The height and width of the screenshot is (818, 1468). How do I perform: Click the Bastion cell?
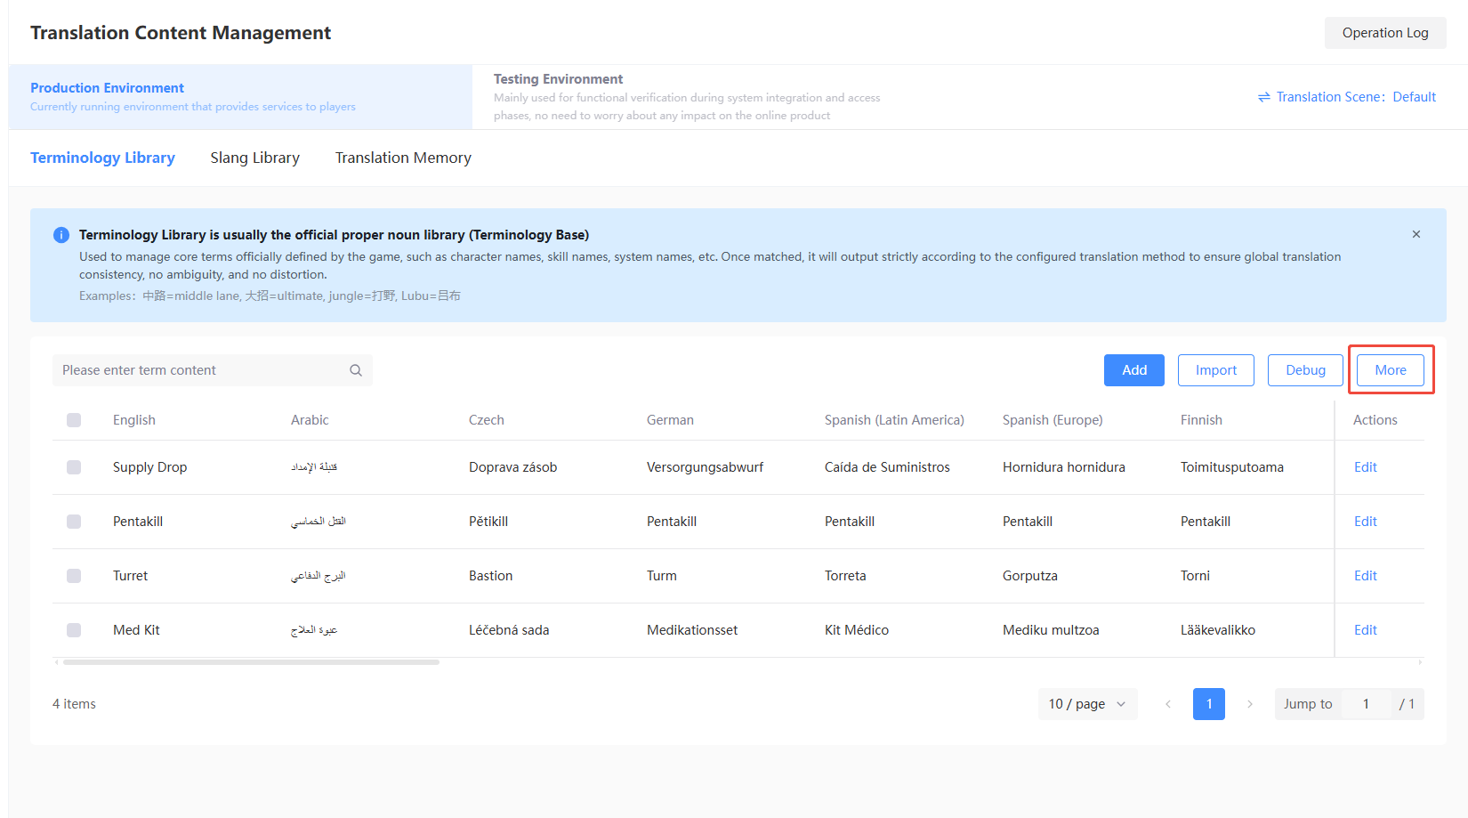[x=491, y=576]
